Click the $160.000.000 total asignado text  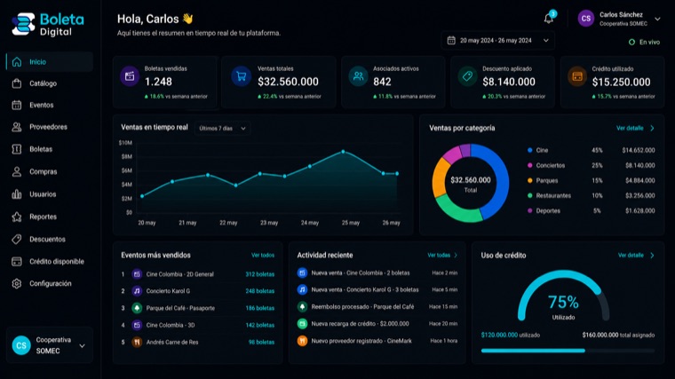point(619,335)
